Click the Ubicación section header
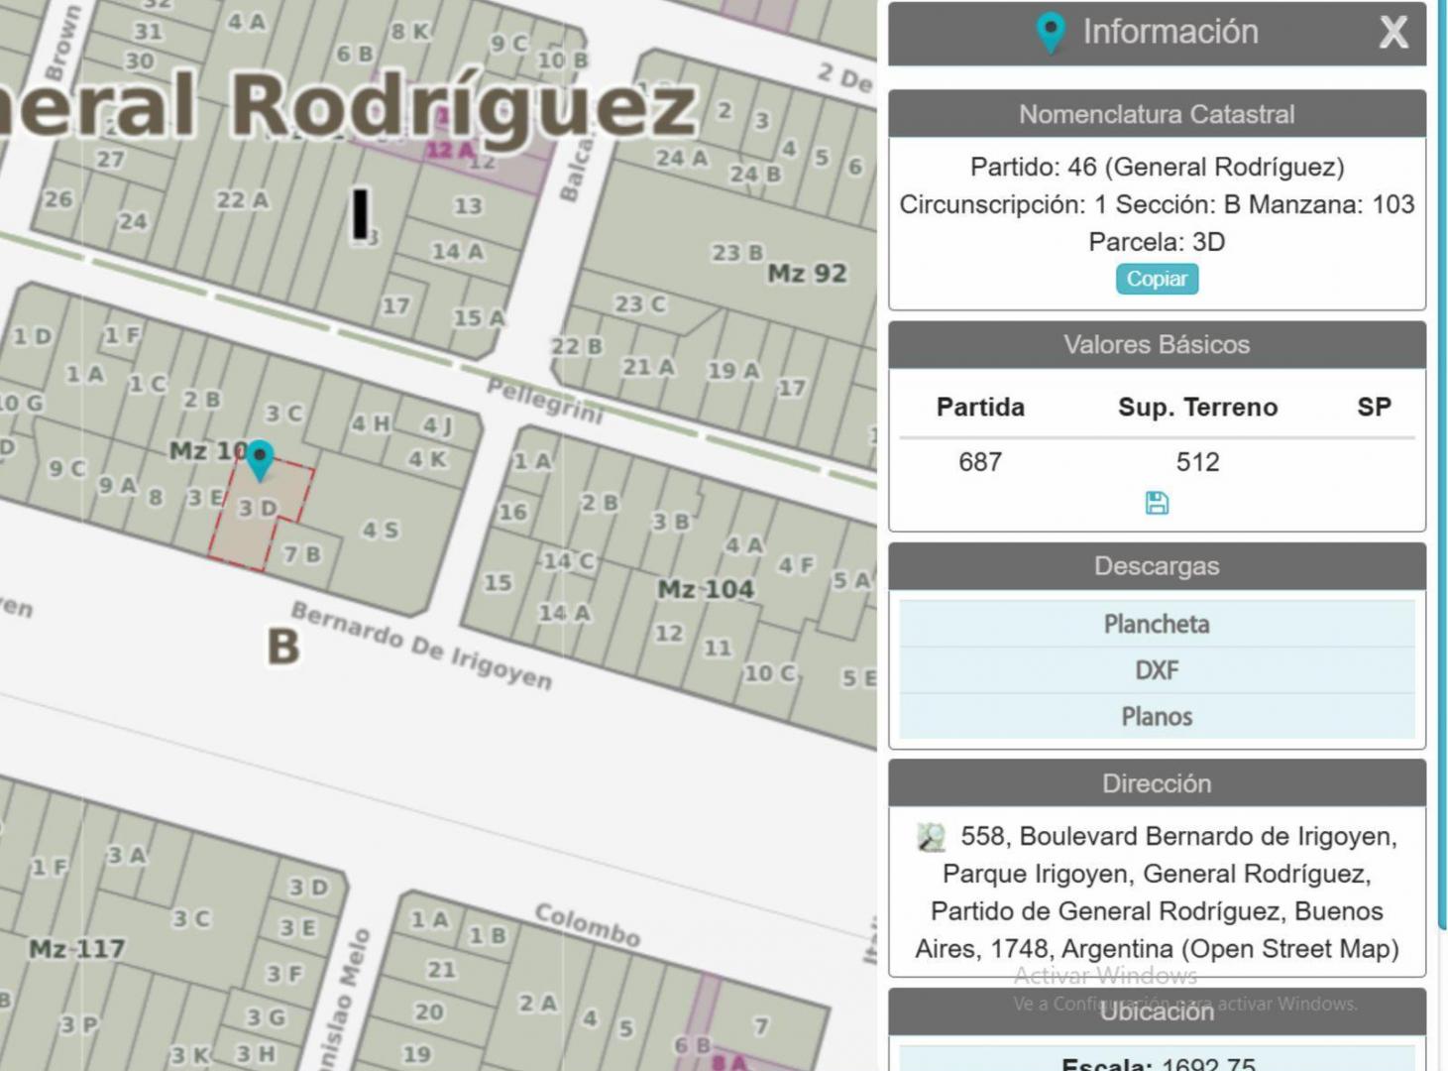The height and width of the screenshot is (1071, 1448). (1157, 1011)
